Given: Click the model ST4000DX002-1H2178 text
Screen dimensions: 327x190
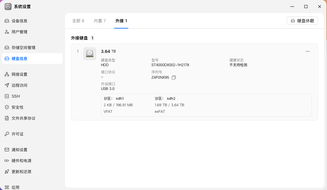Looking at the screenshot, I should 170,65.
